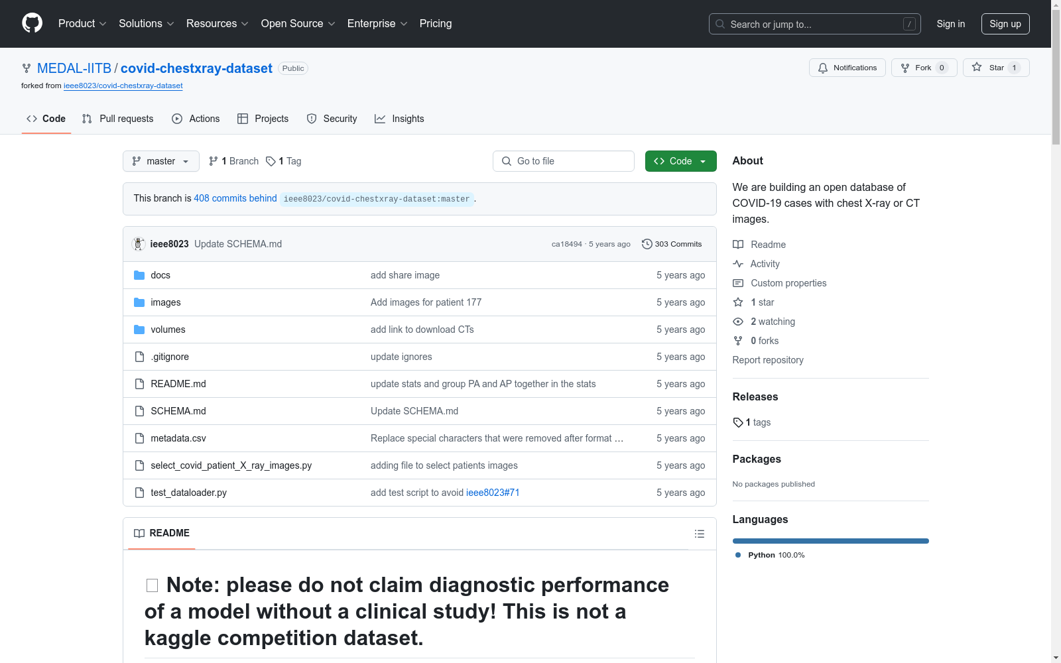Image resolution: width=1061 pixels, height=663 pixels.
Task: Click the commit history clock icon
Action: click(647, 244)
